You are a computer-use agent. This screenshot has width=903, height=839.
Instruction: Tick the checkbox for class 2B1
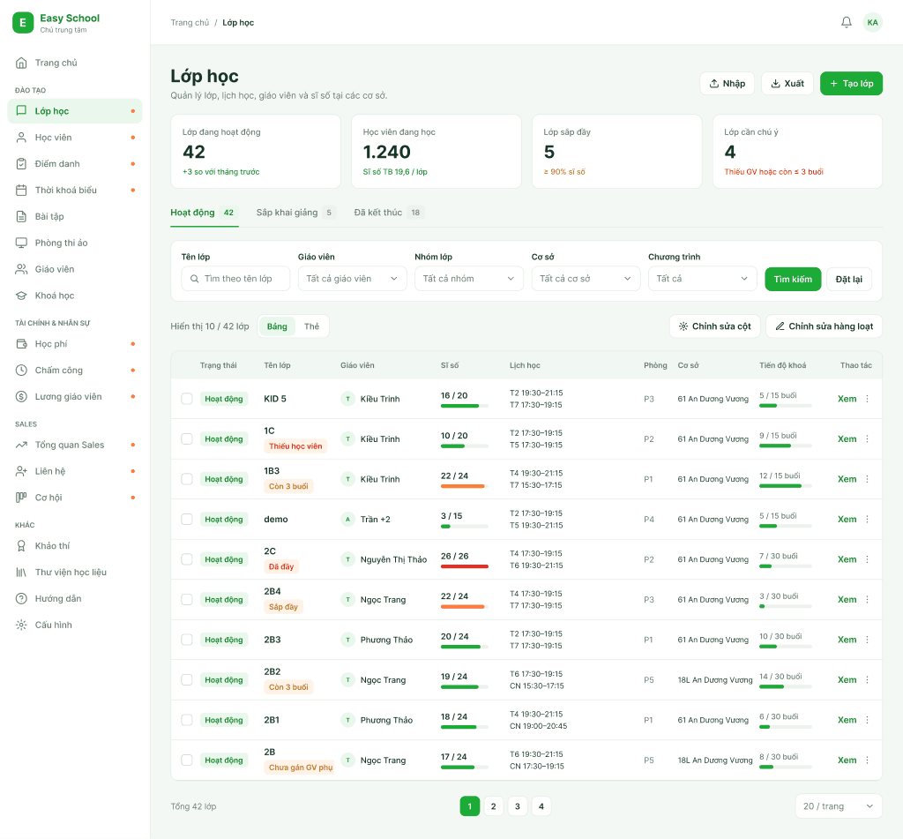coord(187,720)
